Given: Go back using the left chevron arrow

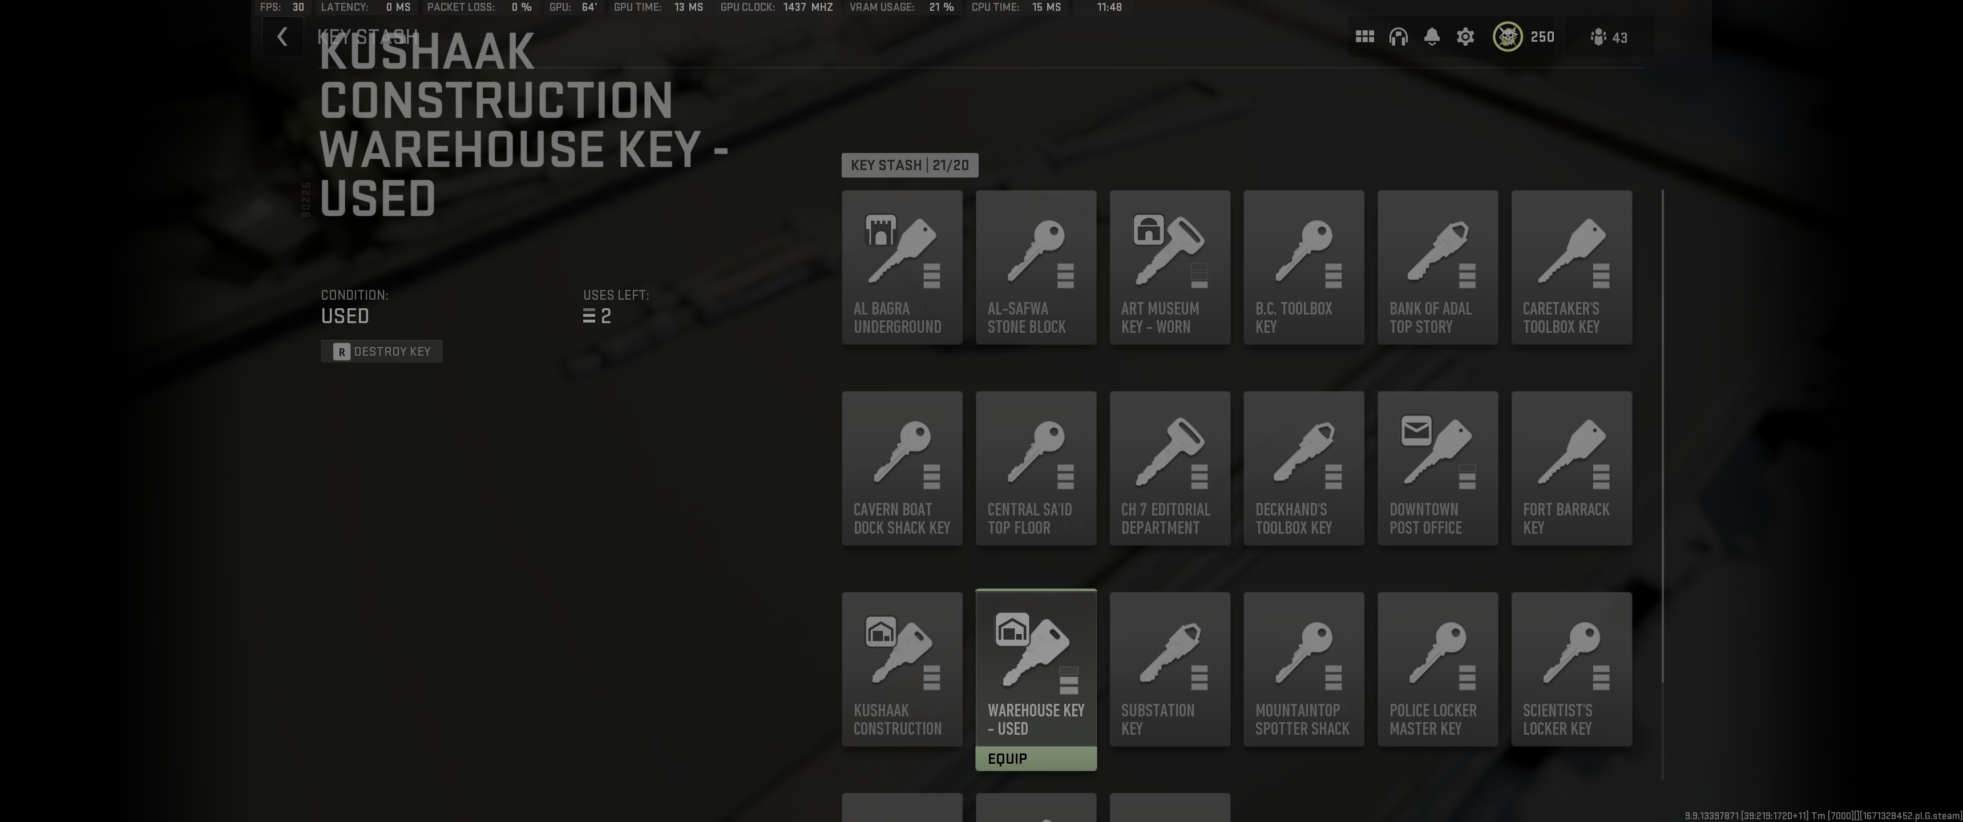Looking at the screenshot, I should (282, 37).
